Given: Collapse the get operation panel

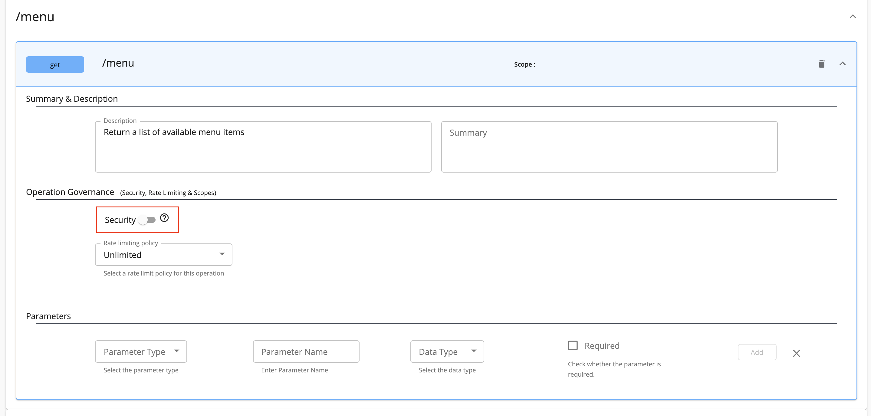Looking at the screenshot, I should [x=843, y=64].
